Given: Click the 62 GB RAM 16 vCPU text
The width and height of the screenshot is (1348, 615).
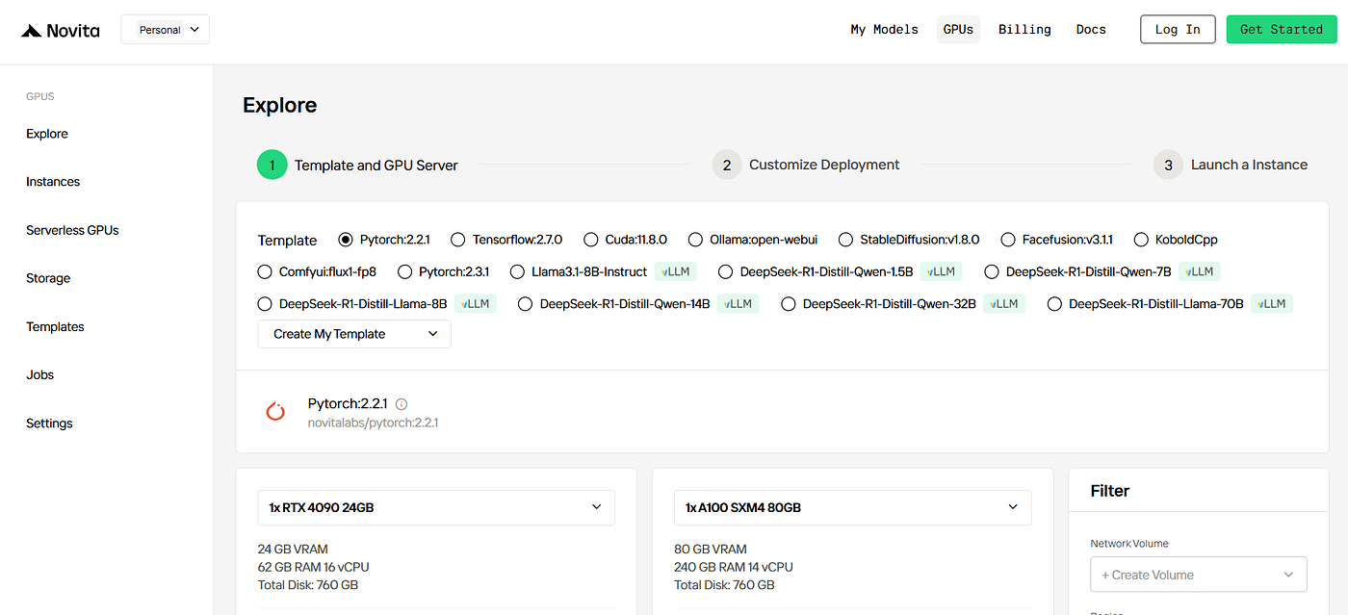Looking at the screenshot, I should [x=313, y=567].
